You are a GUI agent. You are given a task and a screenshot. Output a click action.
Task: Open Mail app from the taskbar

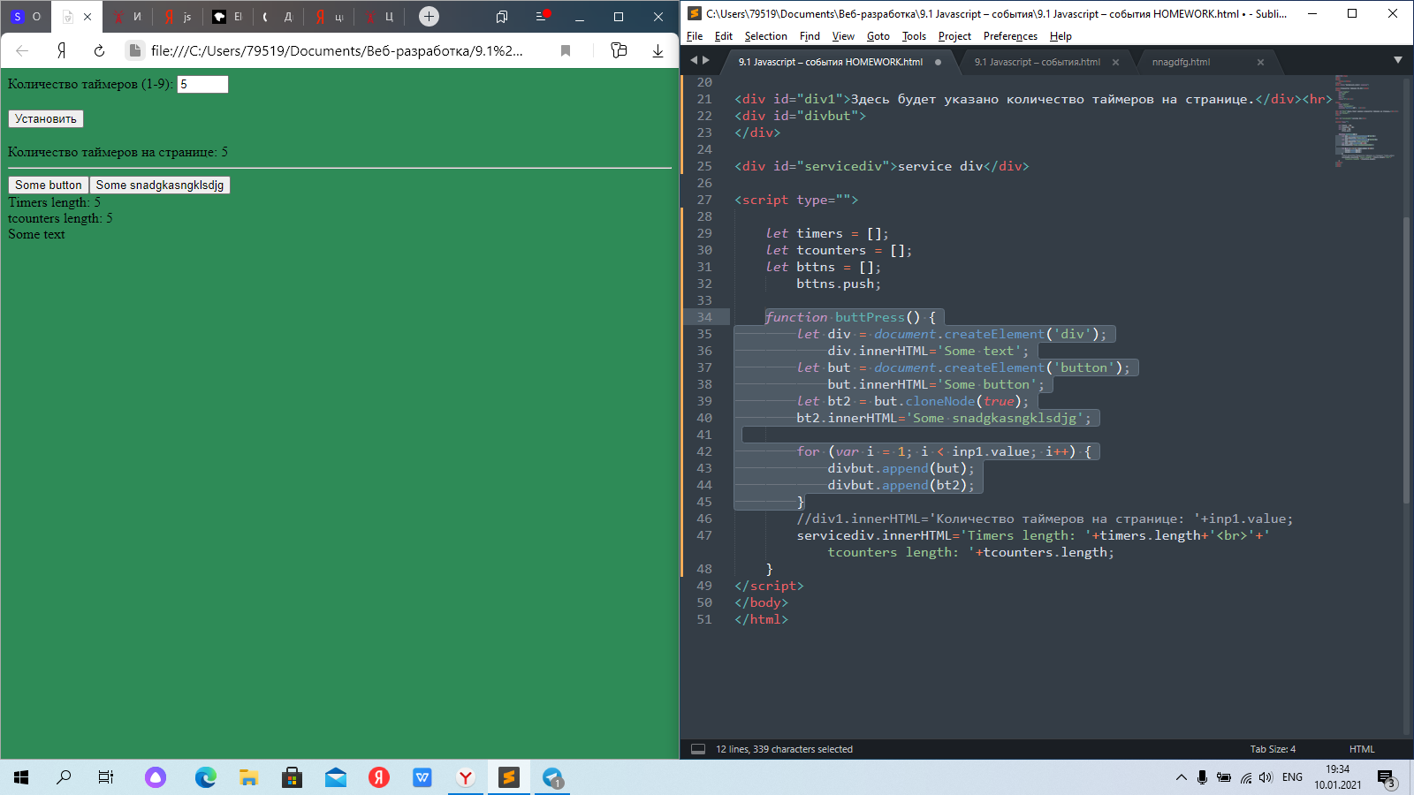click(x=336, y=777)
